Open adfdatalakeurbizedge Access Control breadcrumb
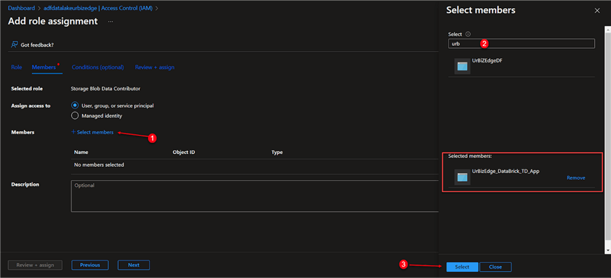The image size is (611, 278). pyautogui.click(x=98, y=7)
